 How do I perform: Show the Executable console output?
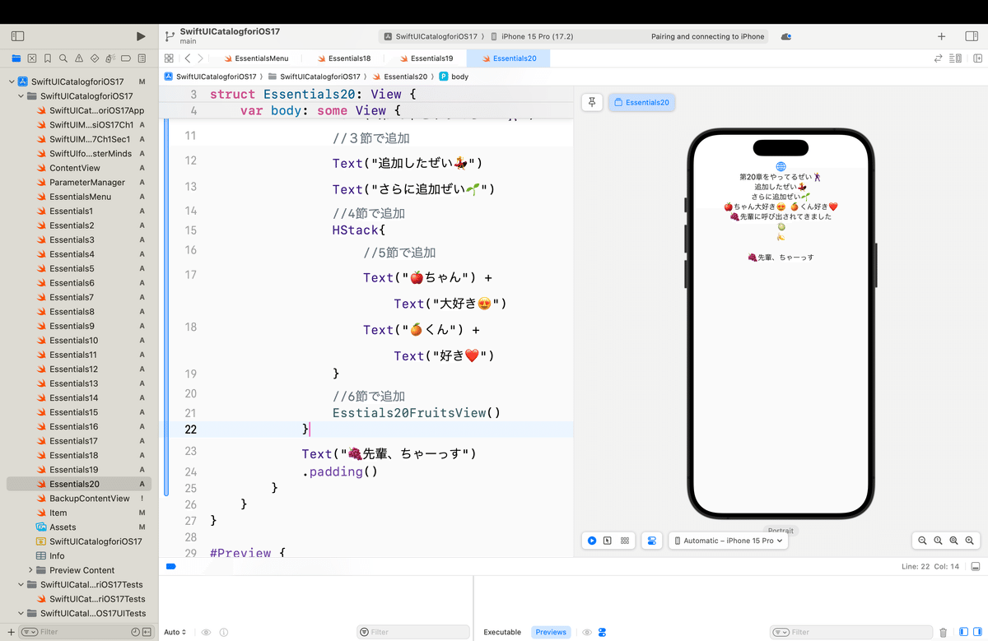tap(502, 632)
